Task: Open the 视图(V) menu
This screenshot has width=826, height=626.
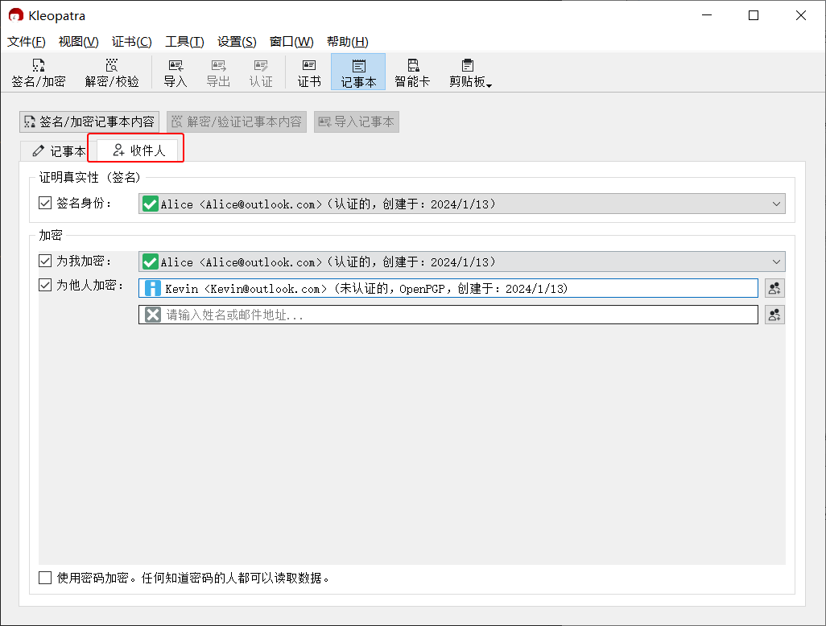Action: tap(78, 42)
